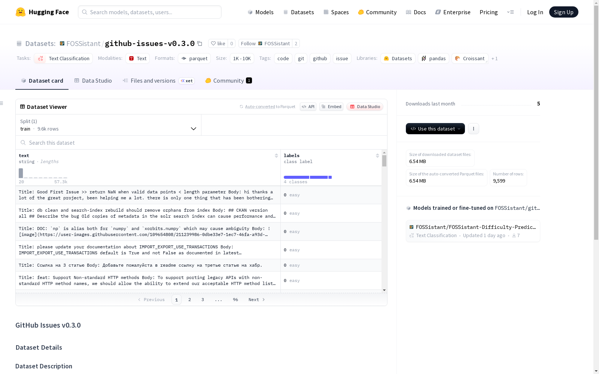Click the row about IMPORT_EXPORT_USE_TRANSACTIONS
Image resolution: width=599 pixels, height=374 pixels.
[198, 250]
